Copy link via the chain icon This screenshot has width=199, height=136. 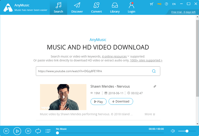[x=155, y=86]
